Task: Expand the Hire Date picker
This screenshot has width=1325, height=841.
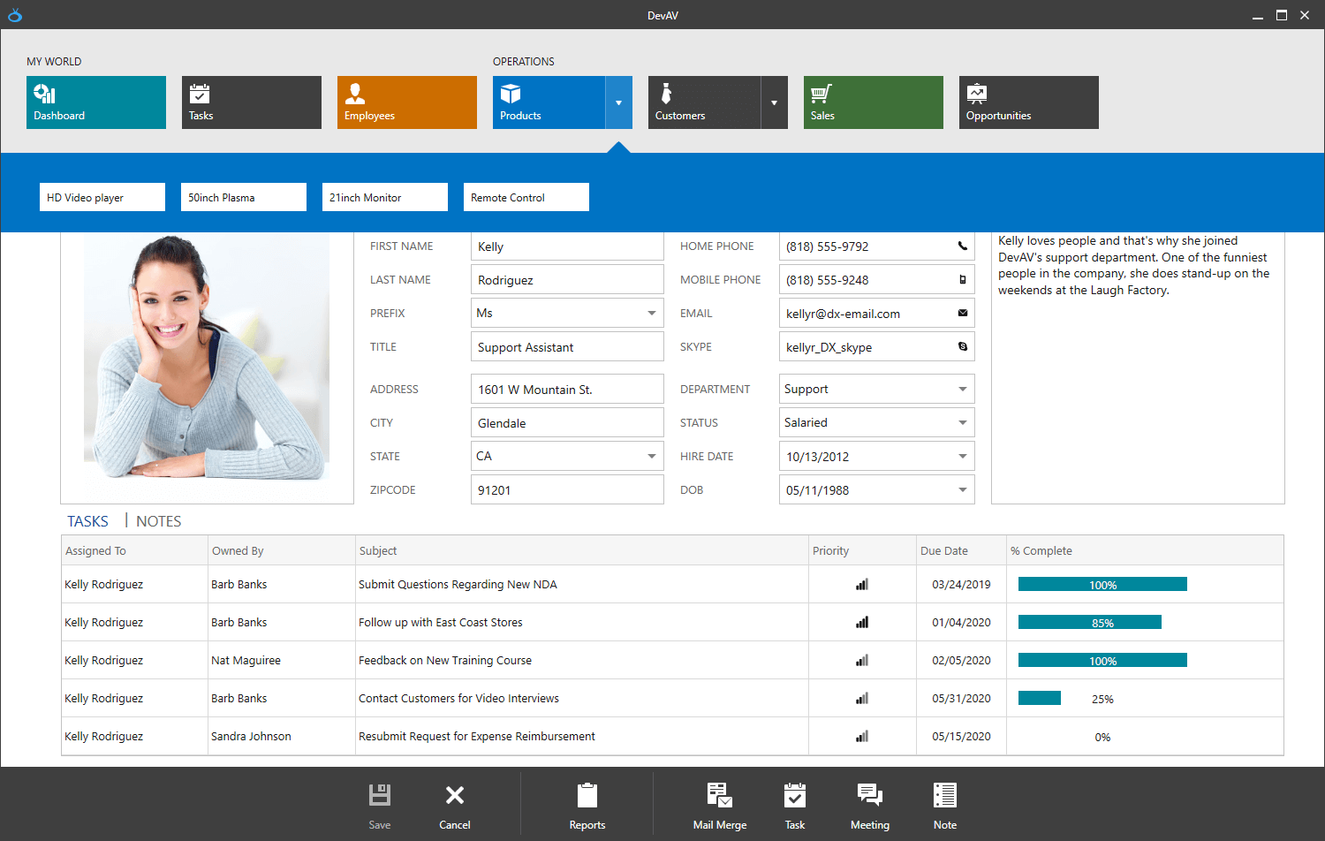Action: pyautogui.click(x=962, y=457)
